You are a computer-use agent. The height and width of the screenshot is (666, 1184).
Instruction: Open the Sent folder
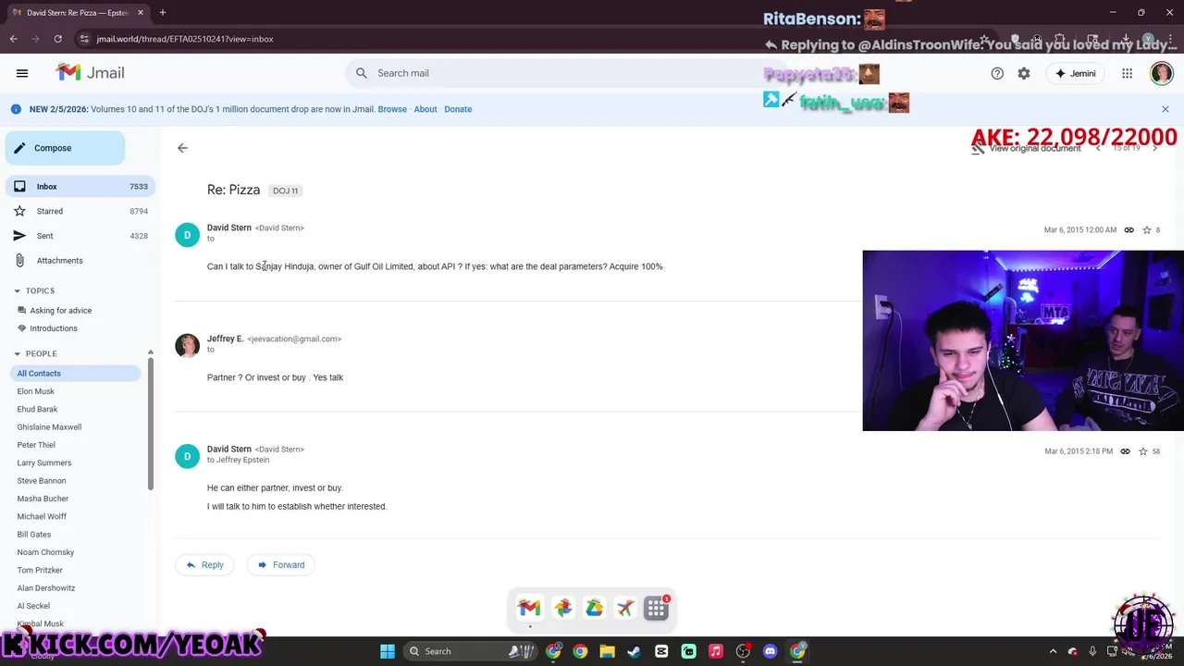coord(80,236)
